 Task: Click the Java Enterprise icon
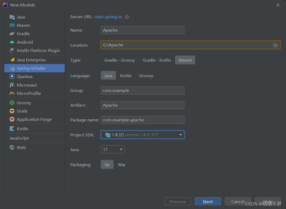[x=12, y=60]
